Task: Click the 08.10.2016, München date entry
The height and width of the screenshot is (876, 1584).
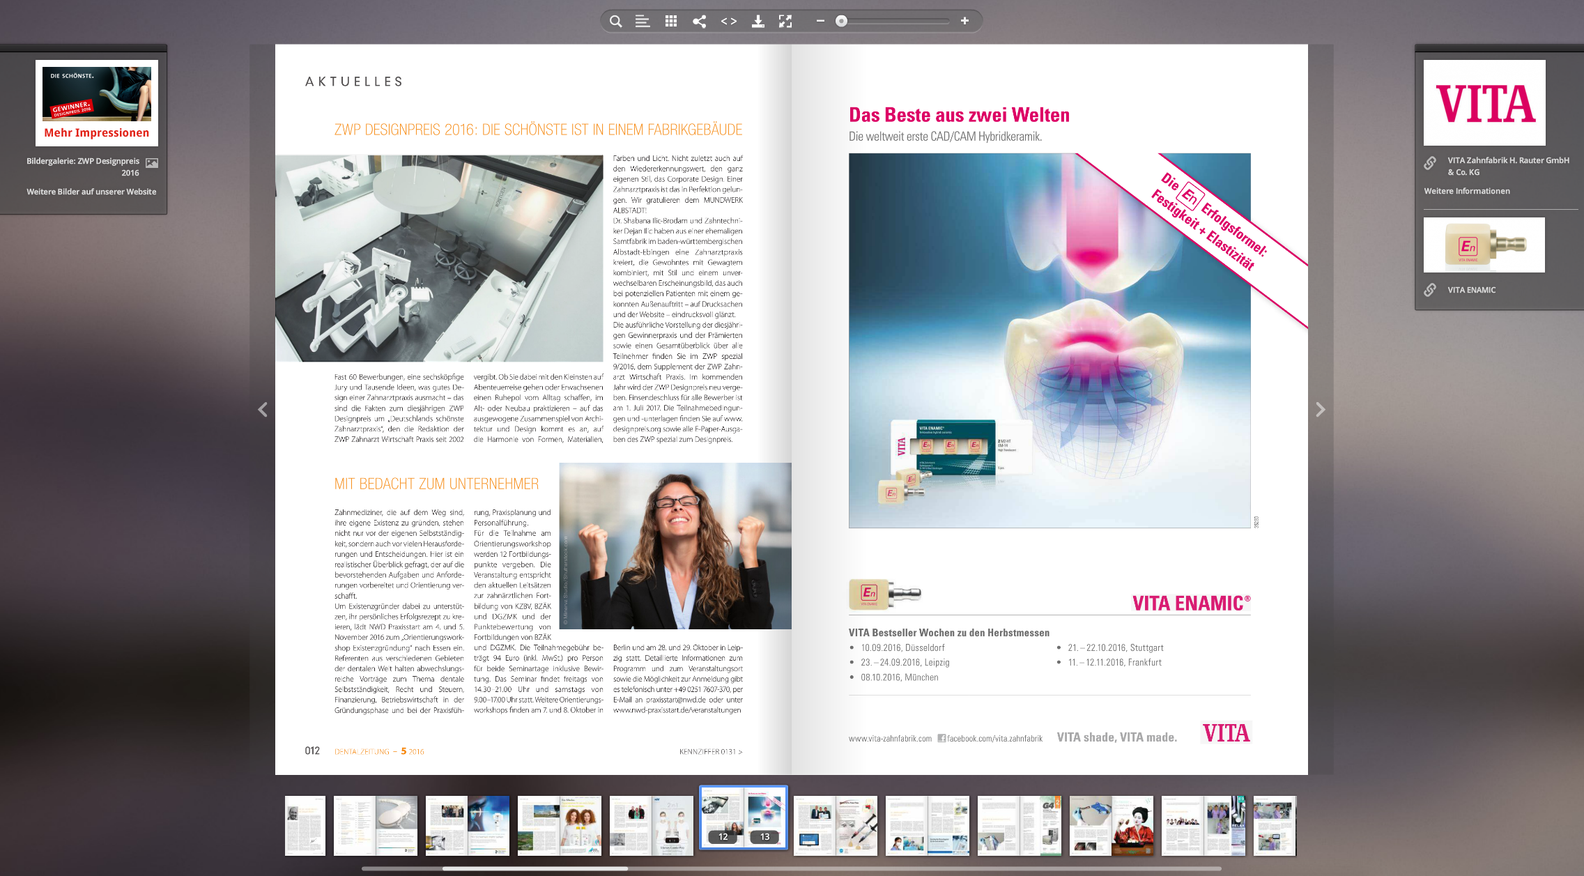Action: tap(899, 677)
